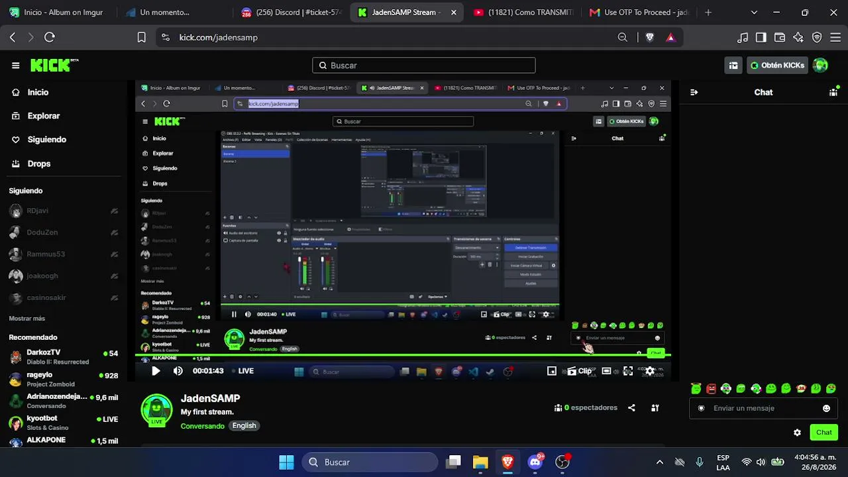Screen dimensions: 848x477
Task: Open the system tray hidden icons chevron
Action: tap(659, 462)
